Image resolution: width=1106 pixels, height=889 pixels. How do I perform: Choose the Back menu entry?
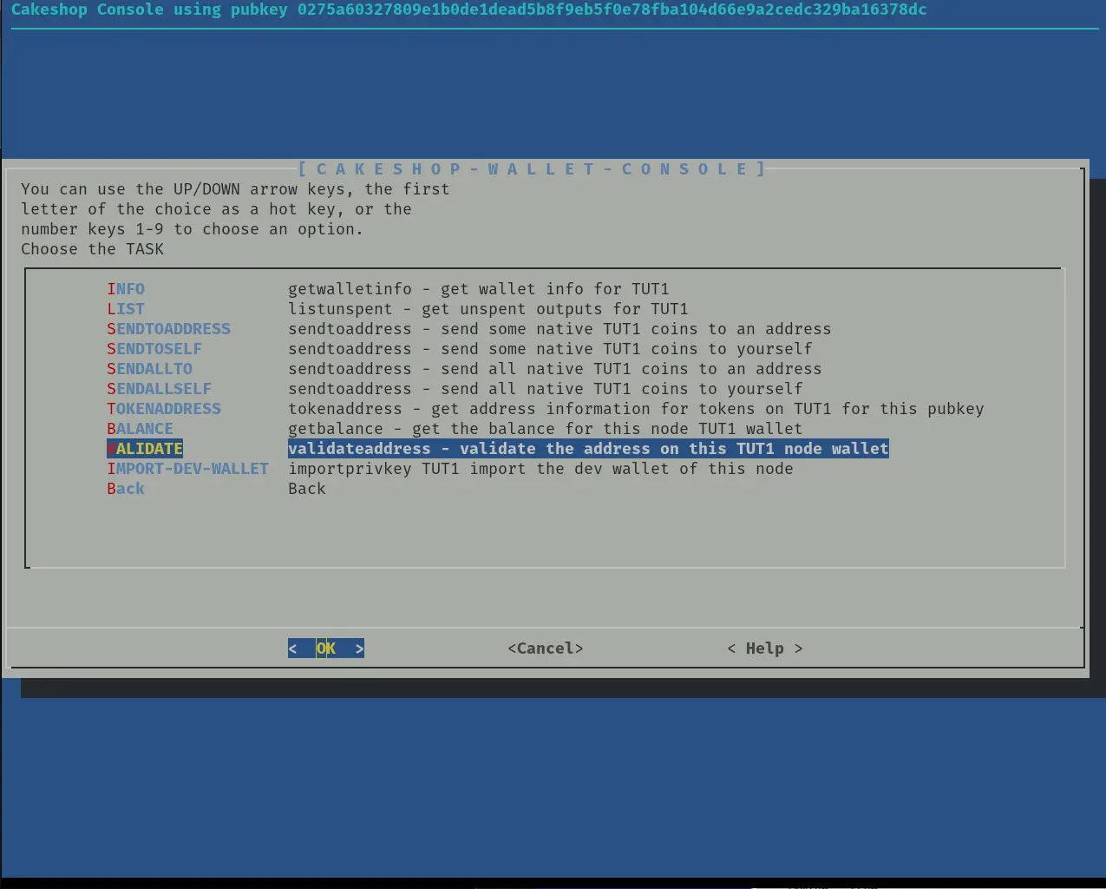click(126, 489)
